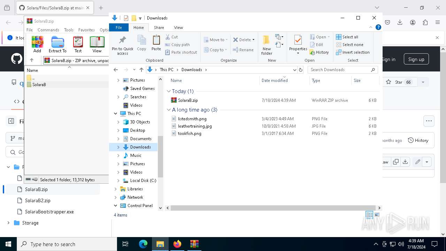
Task: Click Paste shortcut in ribbon
Action: click(181, 52)
